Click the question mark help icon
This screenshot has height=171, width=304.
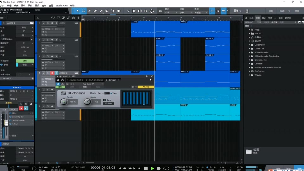128,11
